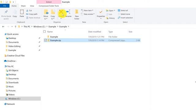Open Pictures under This PC
The image size is (196, 110).
point(12,90)
